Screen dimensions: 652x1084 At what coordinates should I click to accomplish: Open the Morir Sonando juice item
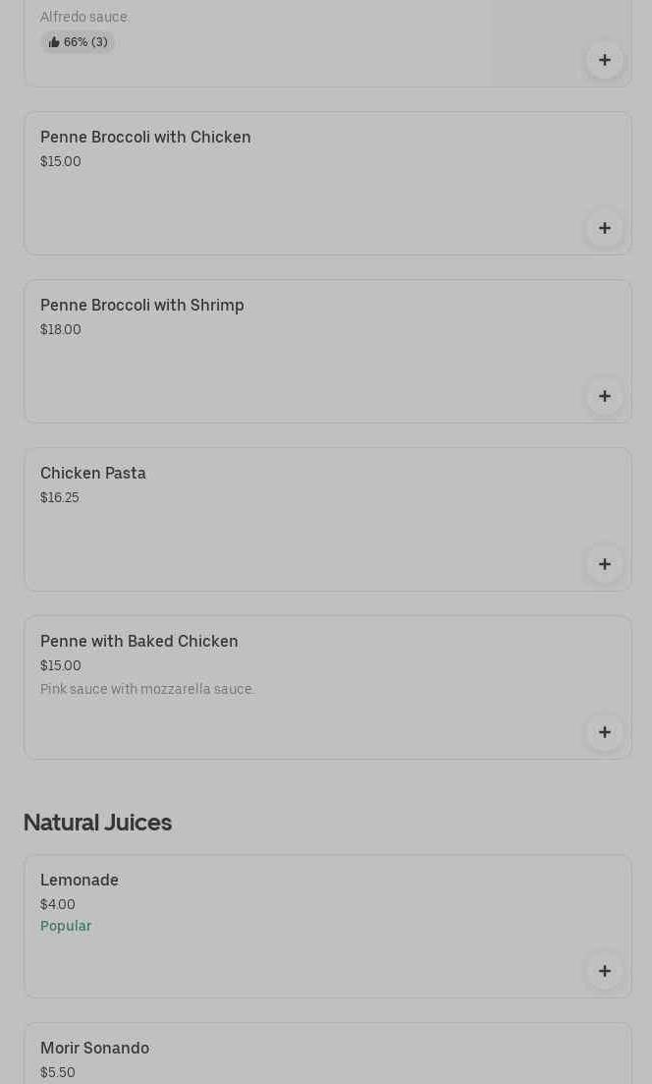click(x=95, y=1049)
